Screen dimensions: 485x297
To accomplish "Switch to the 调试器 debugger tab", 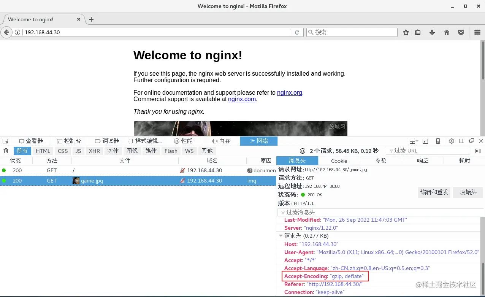I will (x=107, y=141).
